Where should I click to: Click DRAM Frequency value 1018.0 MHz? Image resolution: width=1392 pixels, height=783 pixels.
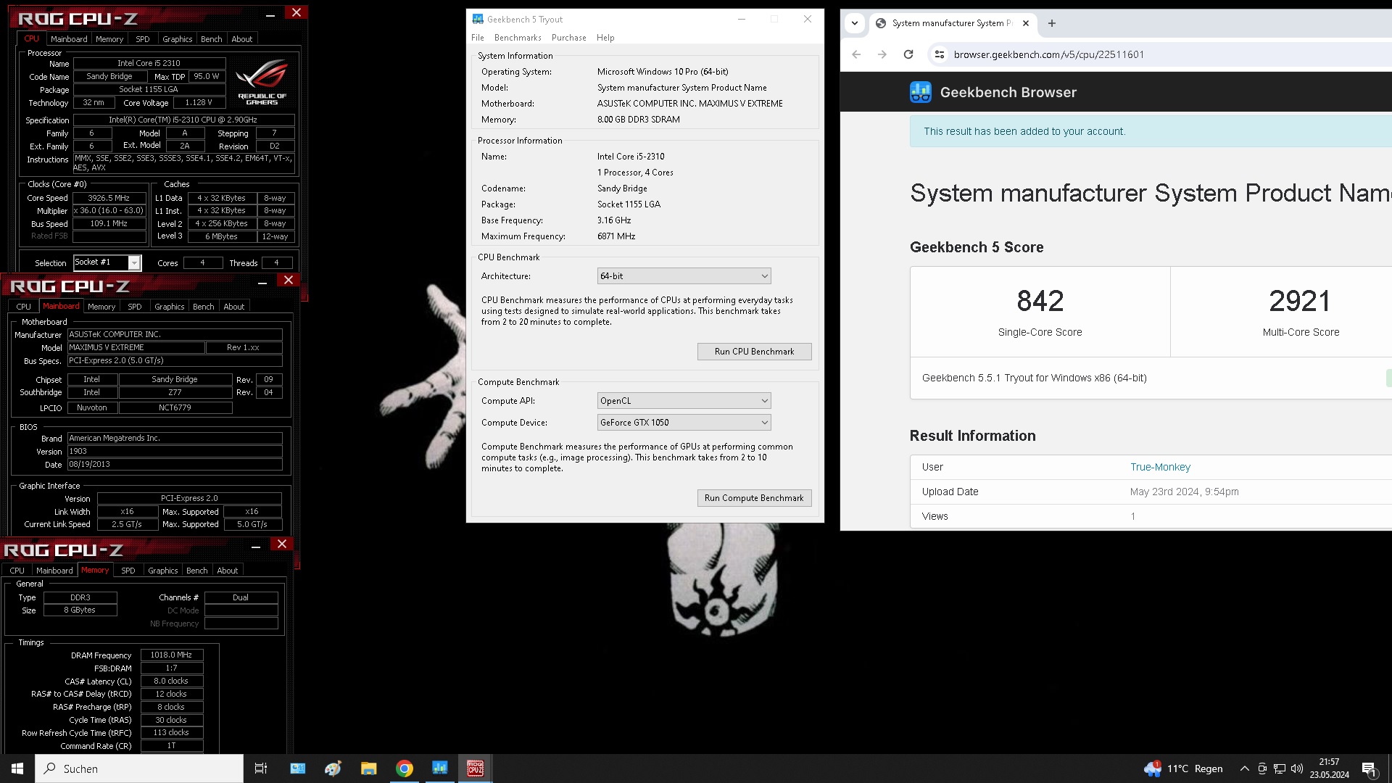coord(171,655)
